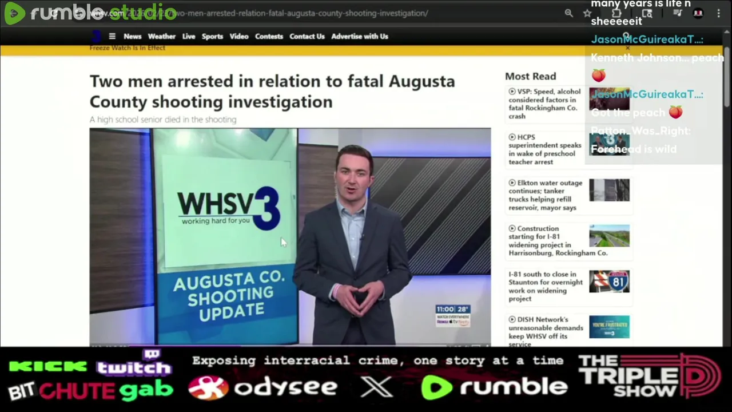Image resolution: width=732 pixels, height=412 pixels.
Task: Open Elkton water outage continues story
Action: point(546,195)
